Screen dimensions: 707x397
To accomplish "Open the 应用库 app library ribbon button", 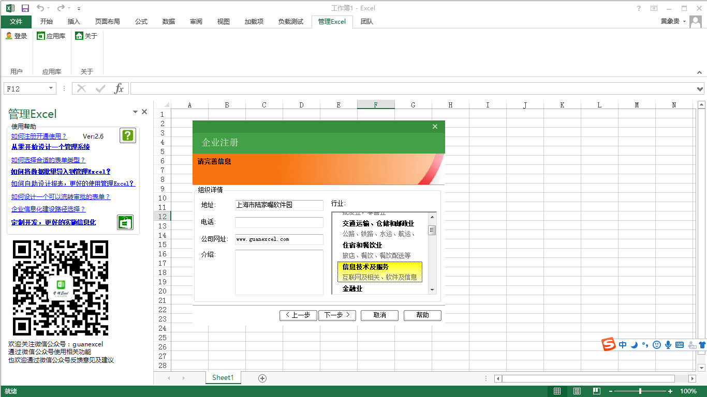I will [x=51, y=36].
